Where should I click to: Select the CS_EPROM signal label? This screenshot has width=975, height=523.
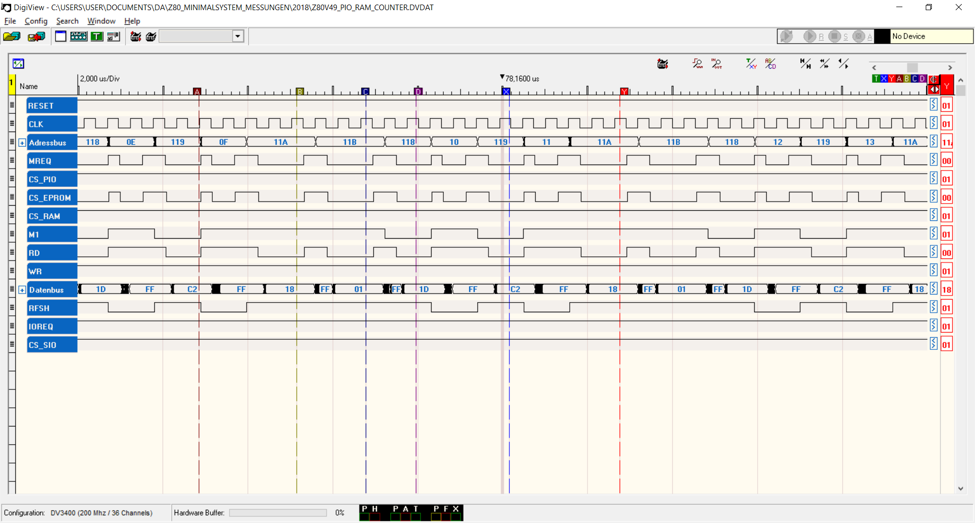coord(52,198)
